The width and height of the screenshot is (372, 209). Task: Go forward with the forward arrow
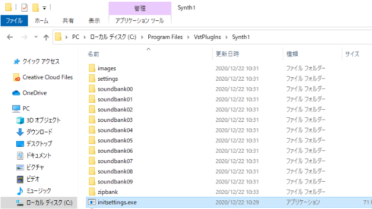[24, 37]
